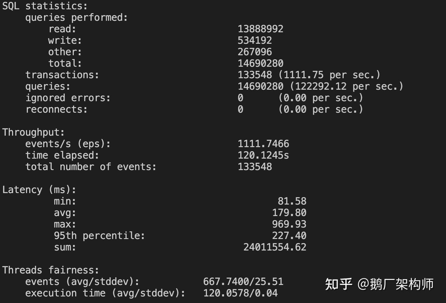Screen dimensions: 446x303
Task: Click the latency sum value 24011554.62
Action: click(x=275, y=247)
